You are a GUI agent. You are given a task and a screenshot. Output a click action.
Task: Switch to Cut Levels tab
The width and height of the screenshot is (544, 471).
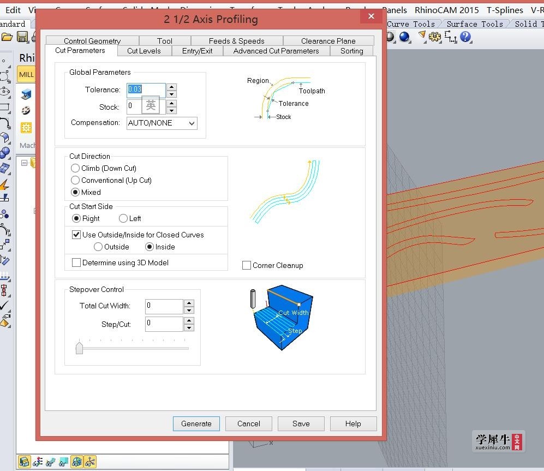144,51
